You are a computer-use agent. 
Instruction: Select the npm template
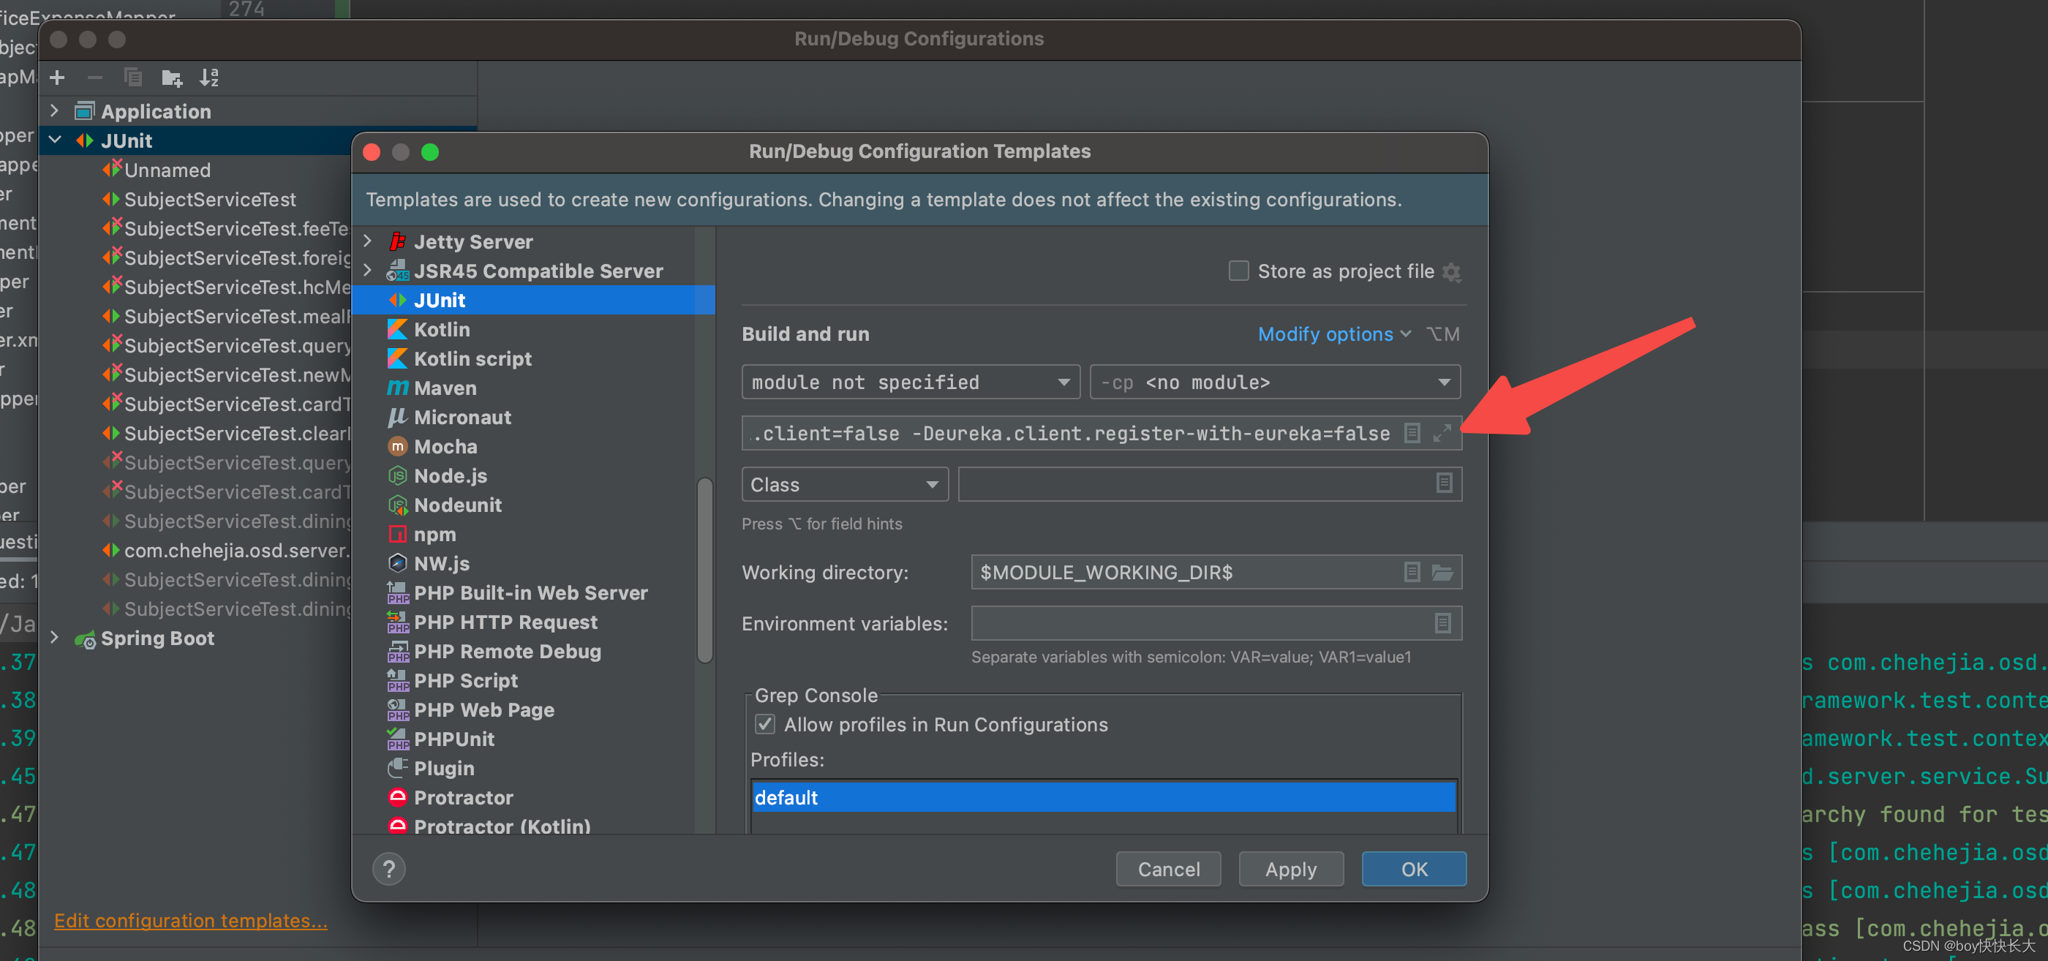point(532,534)
